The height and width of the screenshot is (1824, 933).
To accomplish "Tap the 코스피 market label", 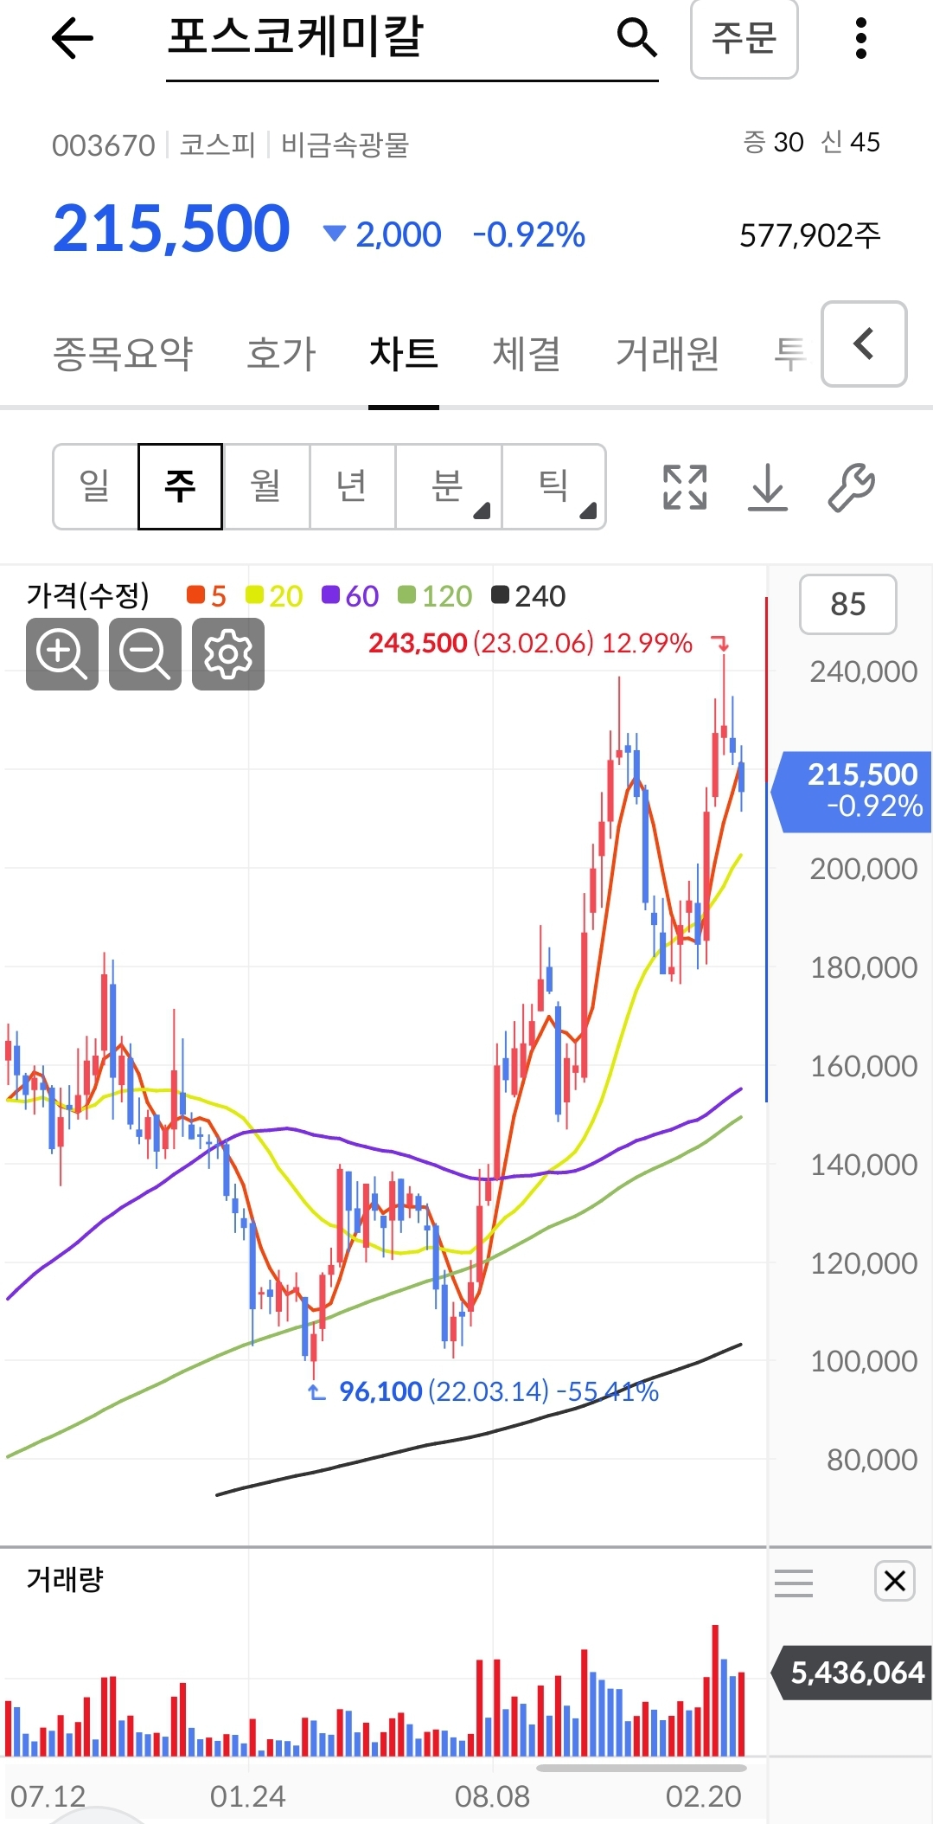I will tap(217, 145).
